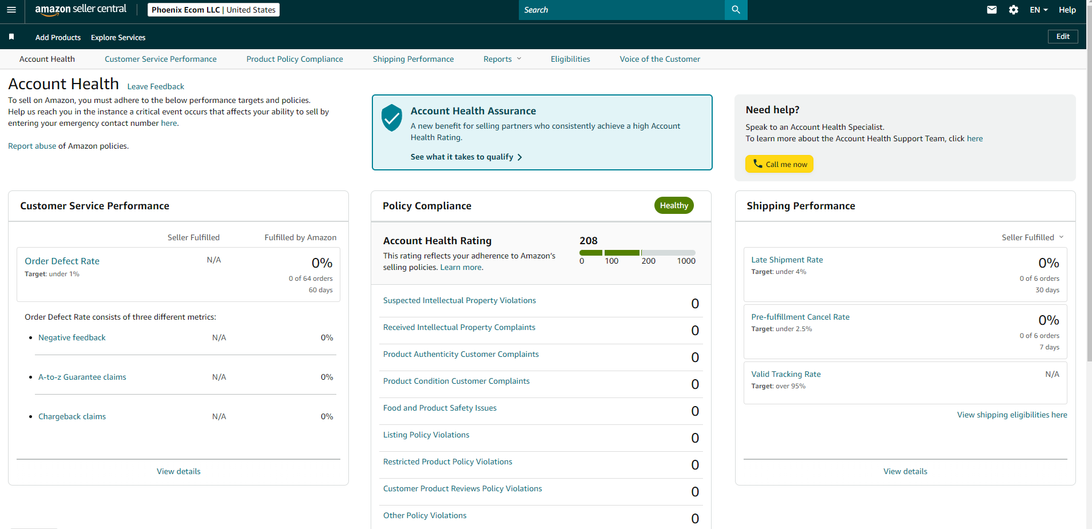Expand the Reports menu dropdown

click(502, 59)
